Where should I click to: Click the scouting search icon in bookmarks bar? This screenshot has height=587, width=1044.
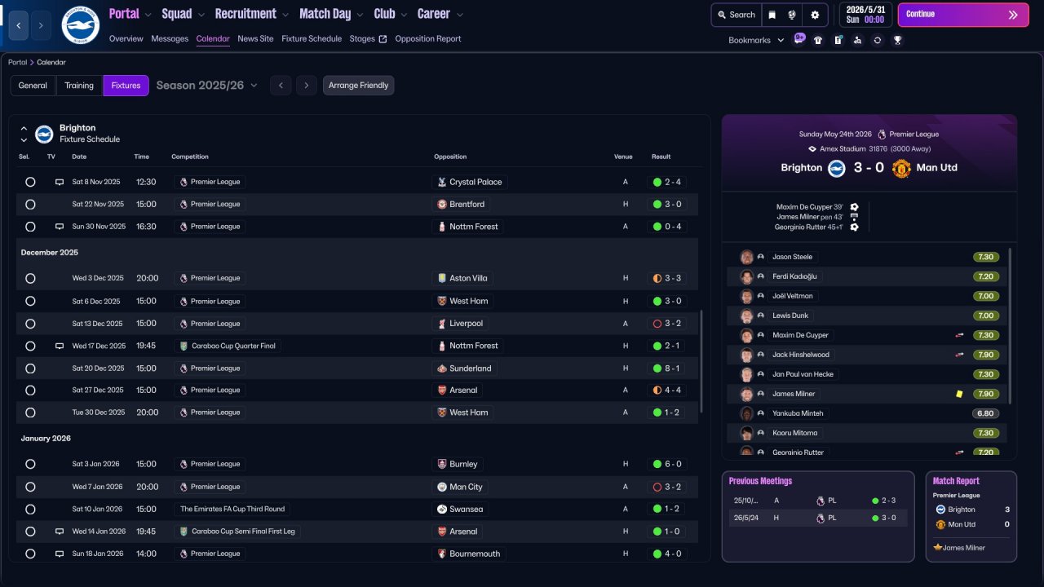pos(857,40)
